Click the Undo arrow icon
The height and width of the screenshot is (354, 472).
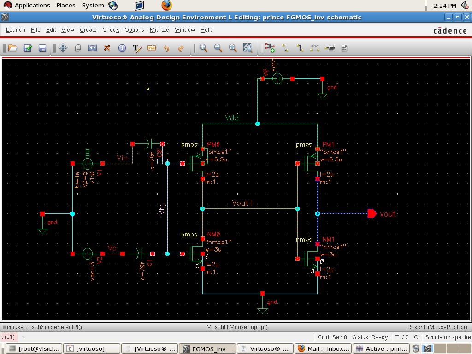[166, 48]
